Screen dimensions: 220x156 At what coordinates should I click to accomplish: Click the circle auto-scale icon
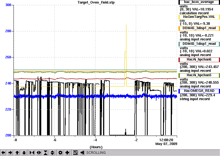[x=61, y=153]
